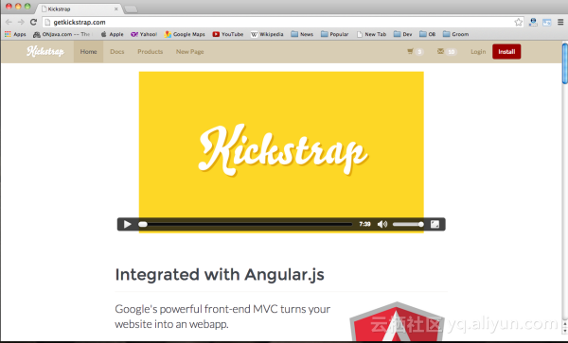The image size is (568, 343).
Task: Open the Apple bookmark
Action: pos(113,34)
